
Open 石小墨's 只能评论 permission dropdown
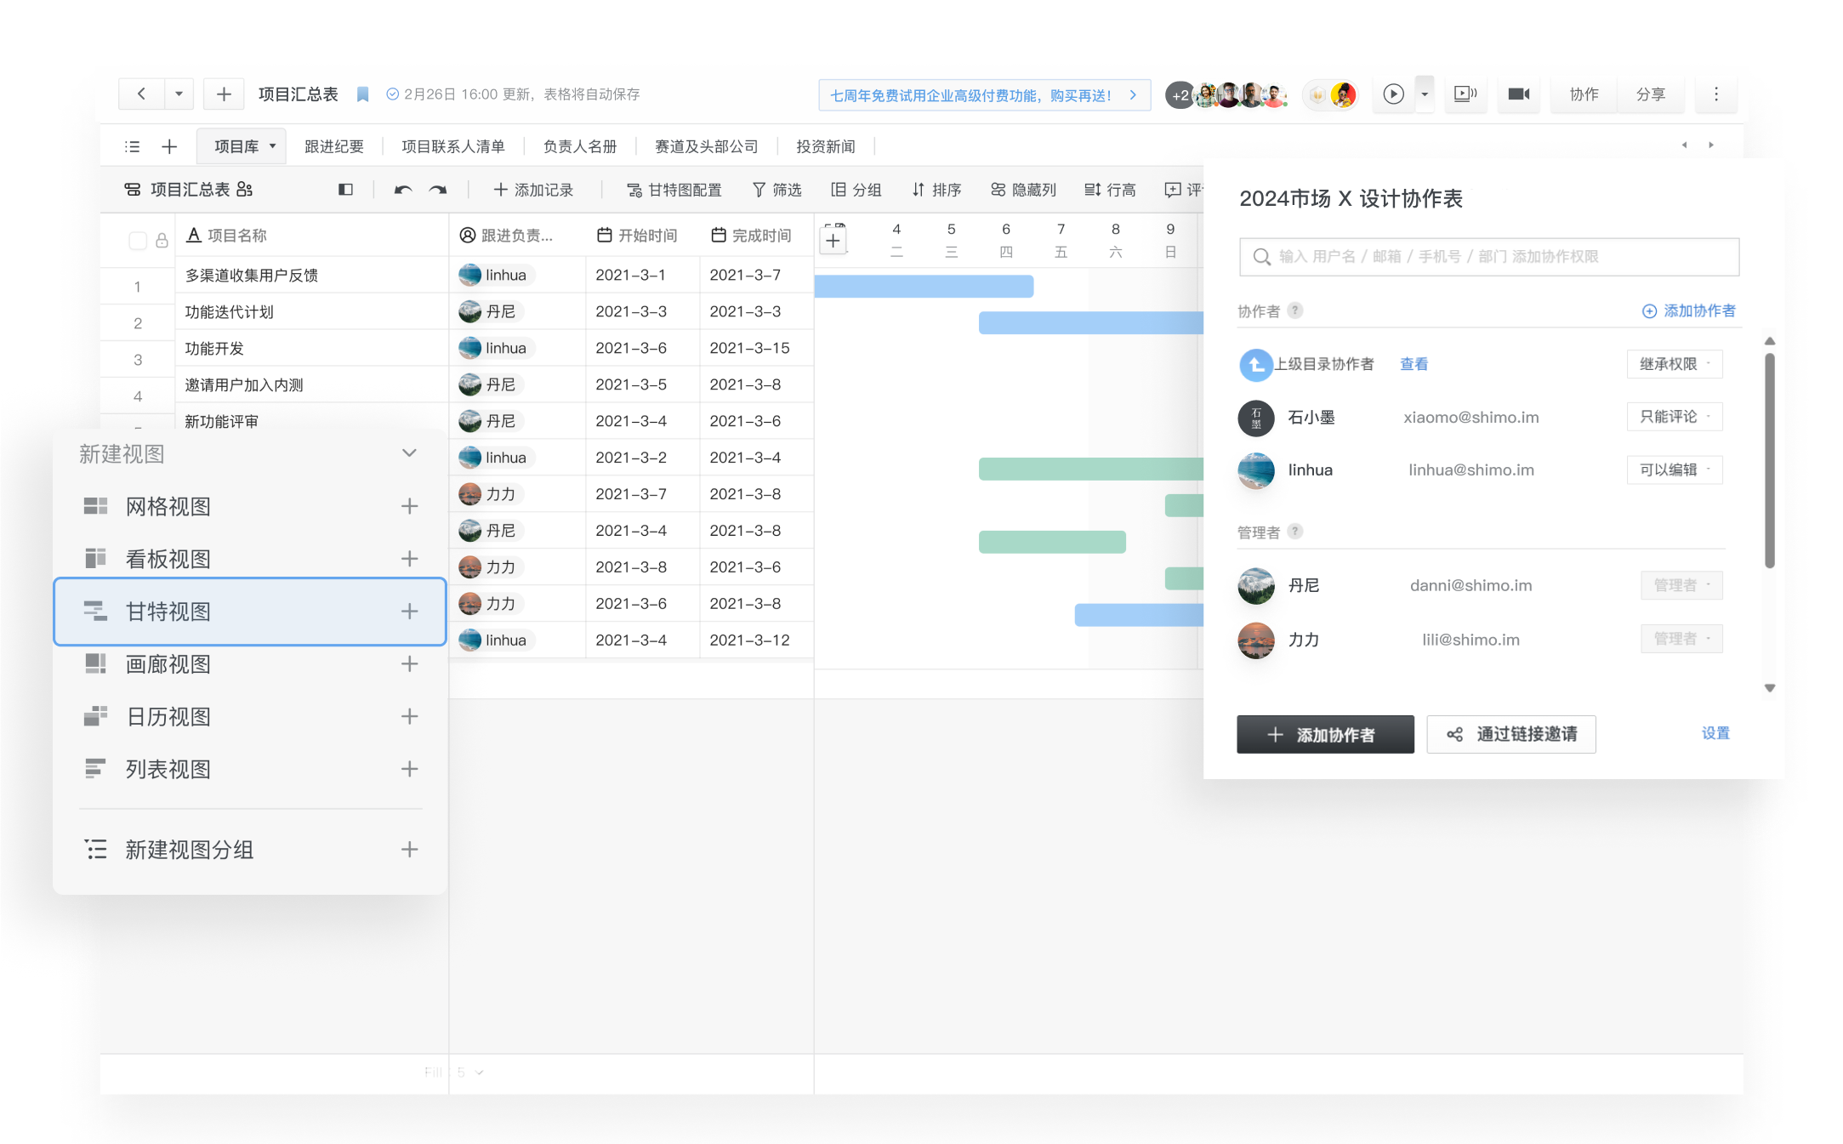[x=1675, y=417]
